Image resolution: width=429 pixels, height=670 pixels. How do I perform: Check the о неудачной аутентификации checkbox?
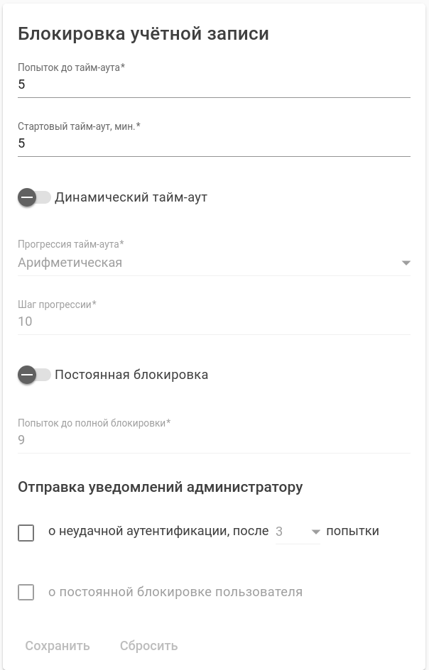click(26, 532)
